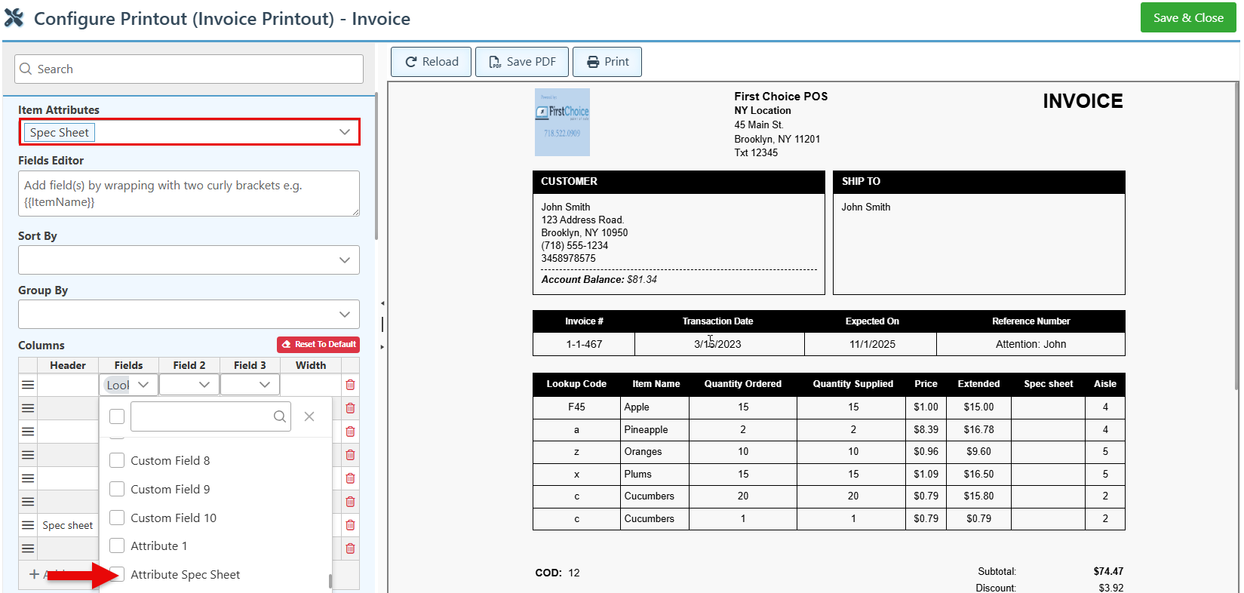Image resolution: width=1244 pixels, height=593 pixels.
Task: Open the Field 2 dropdown in first row
Action: coord(189,385)
